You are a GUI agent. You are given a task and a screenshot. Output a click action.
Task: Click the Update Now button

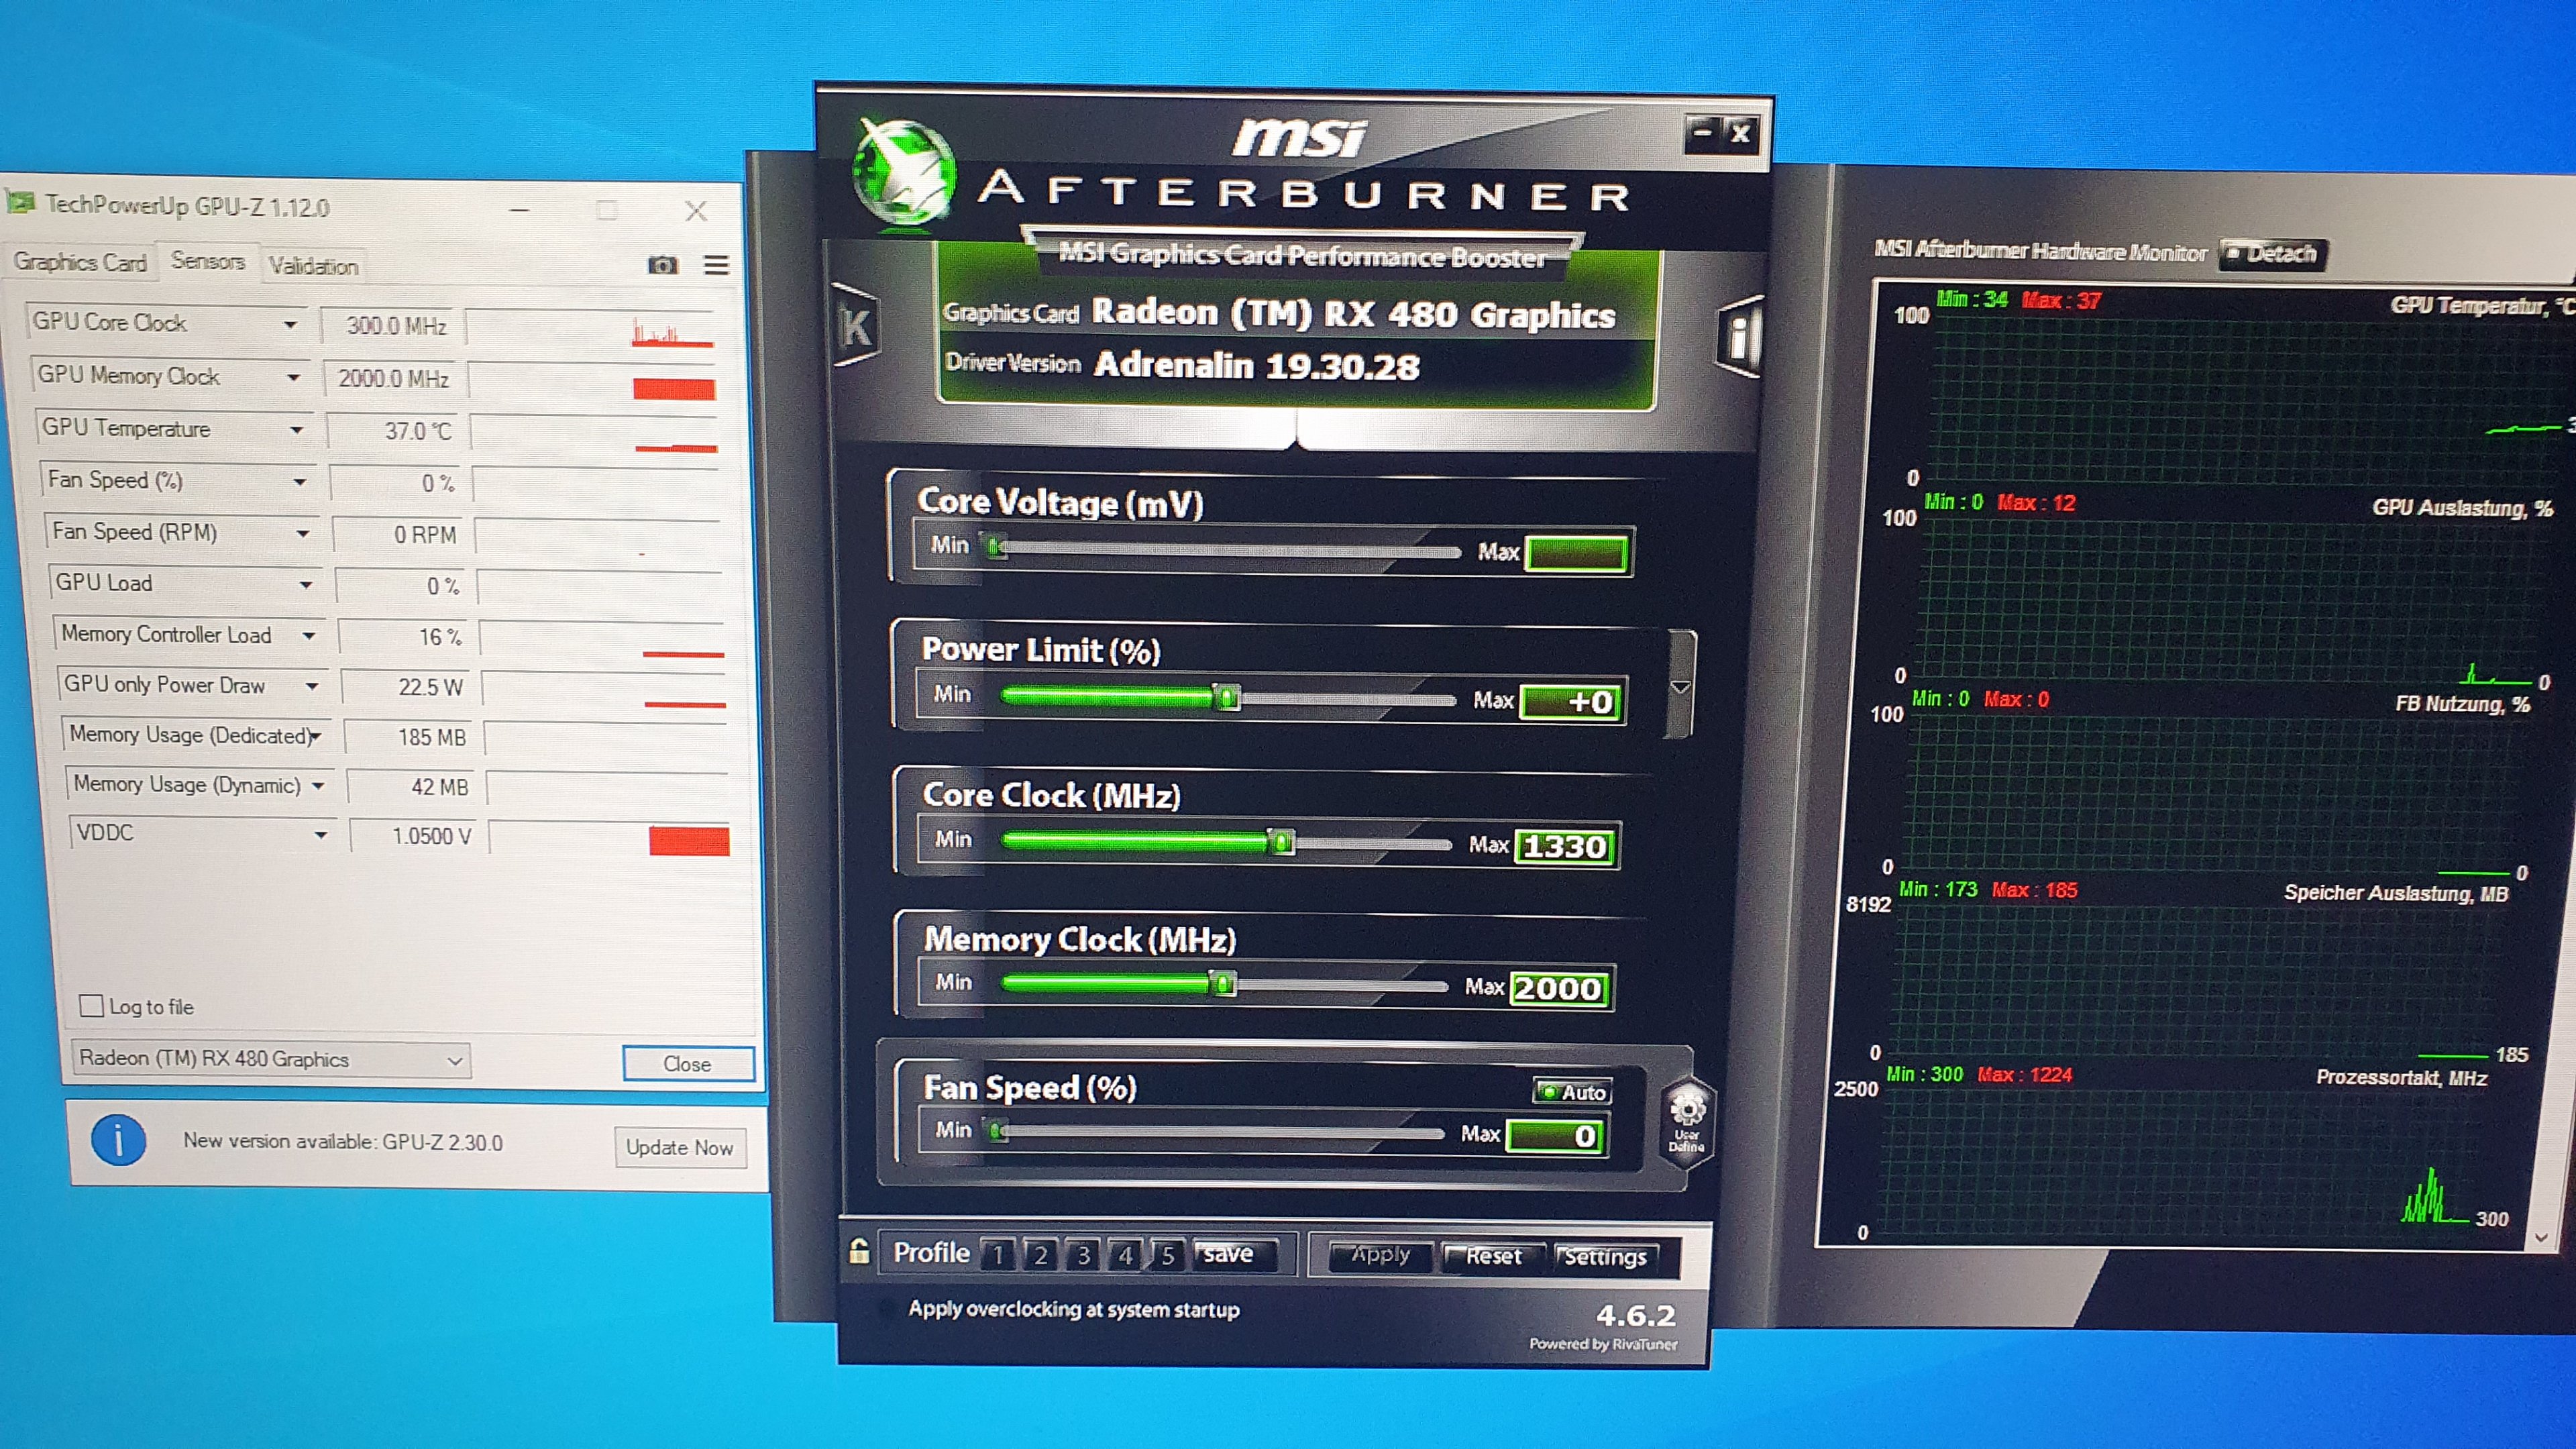[679, 1147]
